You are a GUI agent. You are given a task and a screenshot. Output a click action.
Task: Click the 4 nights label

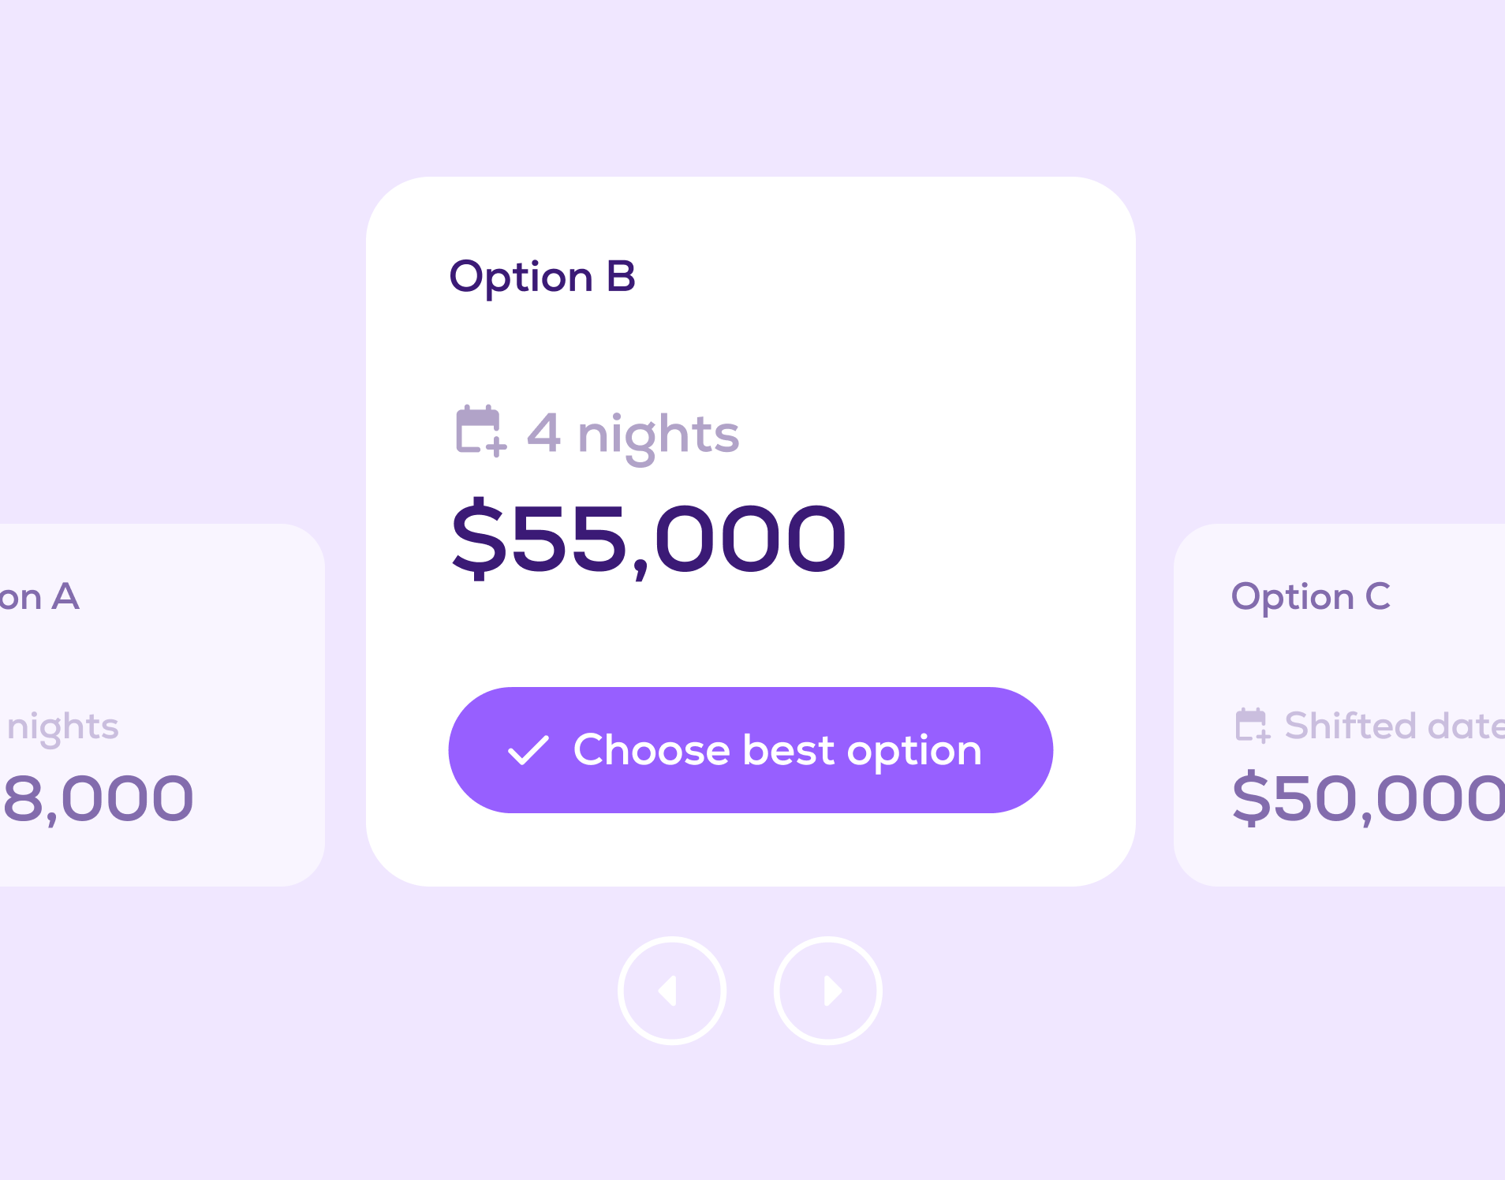pyautogui.click(x=633, y=435)
